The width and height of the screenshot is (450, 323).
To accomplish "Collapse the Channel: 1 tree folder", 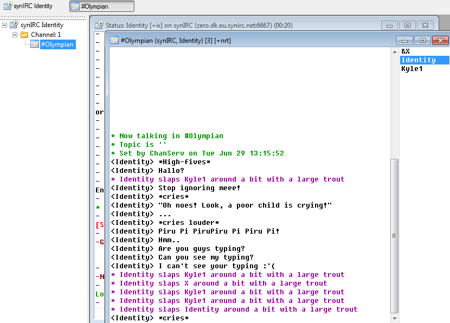I will tap(15, 35).
